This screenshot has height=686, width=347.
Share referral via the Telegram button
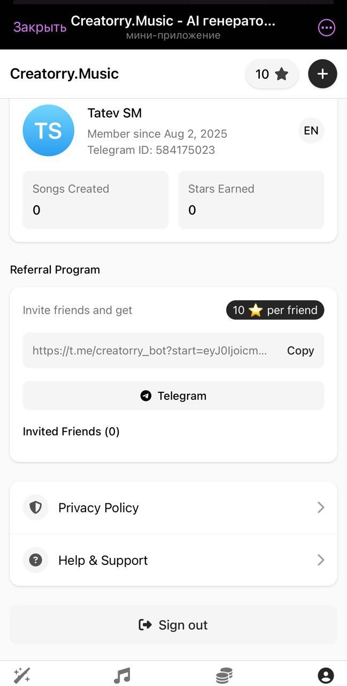click(173, 396)
